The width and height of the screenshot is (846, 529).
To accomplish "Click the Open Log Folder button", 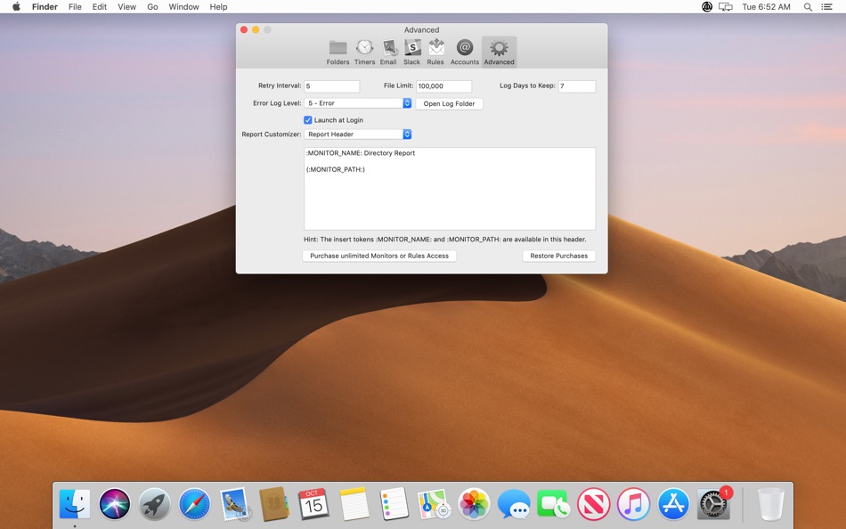I will point(449,103).
